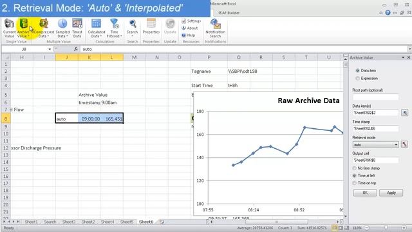Click the Time stamp input field
Viewport: 412px width, 232px height.
(375, 129)
